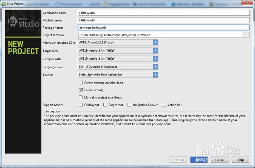Click the Help button
The height and width of the screenshot is (168, 255).
pos(241,160)
